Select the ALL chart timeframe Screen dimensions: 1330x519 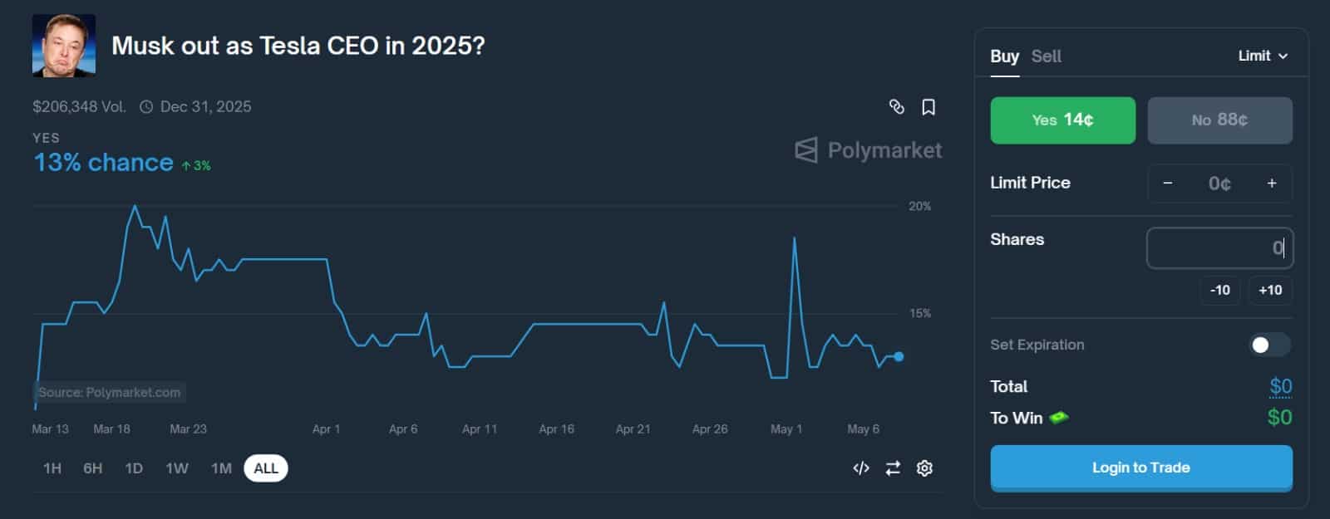tap(266, 468)
